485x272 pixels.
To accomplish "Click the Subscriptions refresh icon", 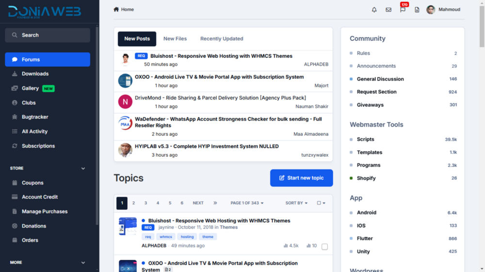I will 15,146.
